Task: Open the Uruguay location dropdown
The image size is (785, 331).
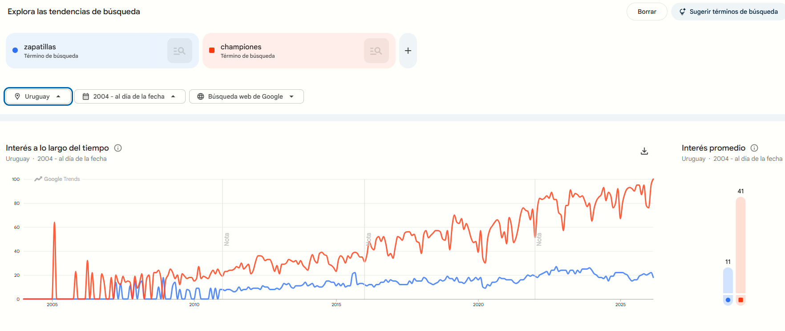Action: coord(38,96)
